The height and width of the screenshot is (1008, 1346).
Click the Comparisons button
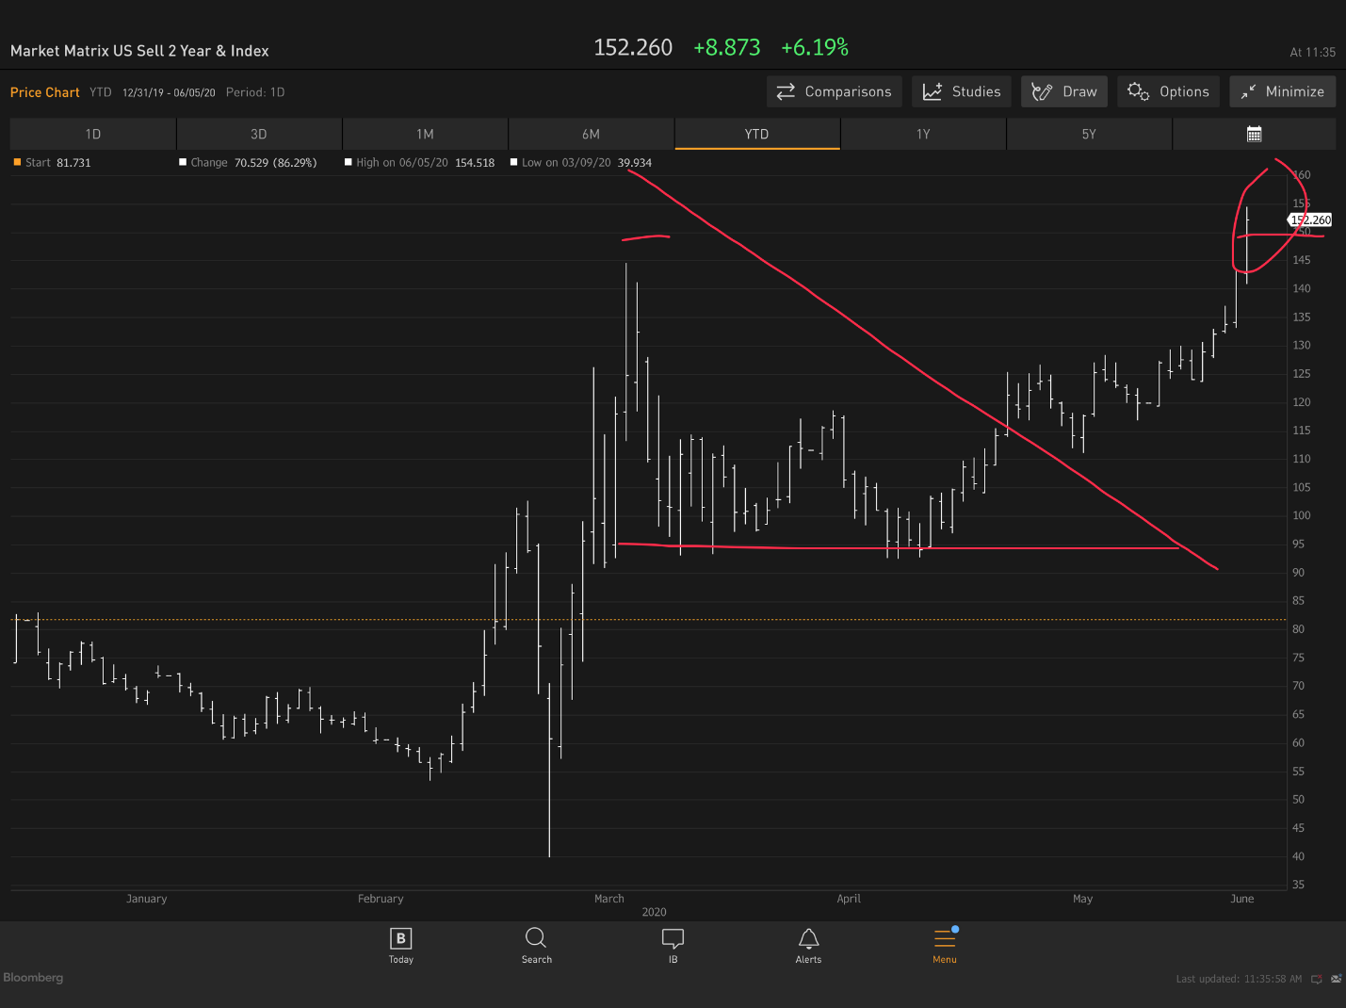pyautogui.click(x=834, y=91)
